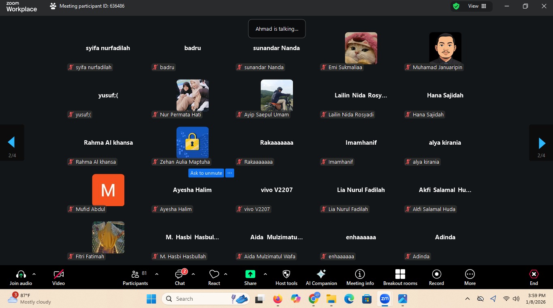
Task: Go to the next participants page
Action: point(542,143)
